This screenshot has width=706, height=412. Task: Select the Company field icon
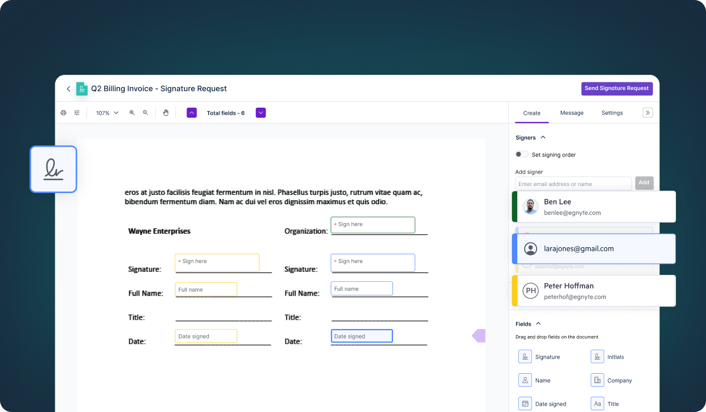[597, 380]
